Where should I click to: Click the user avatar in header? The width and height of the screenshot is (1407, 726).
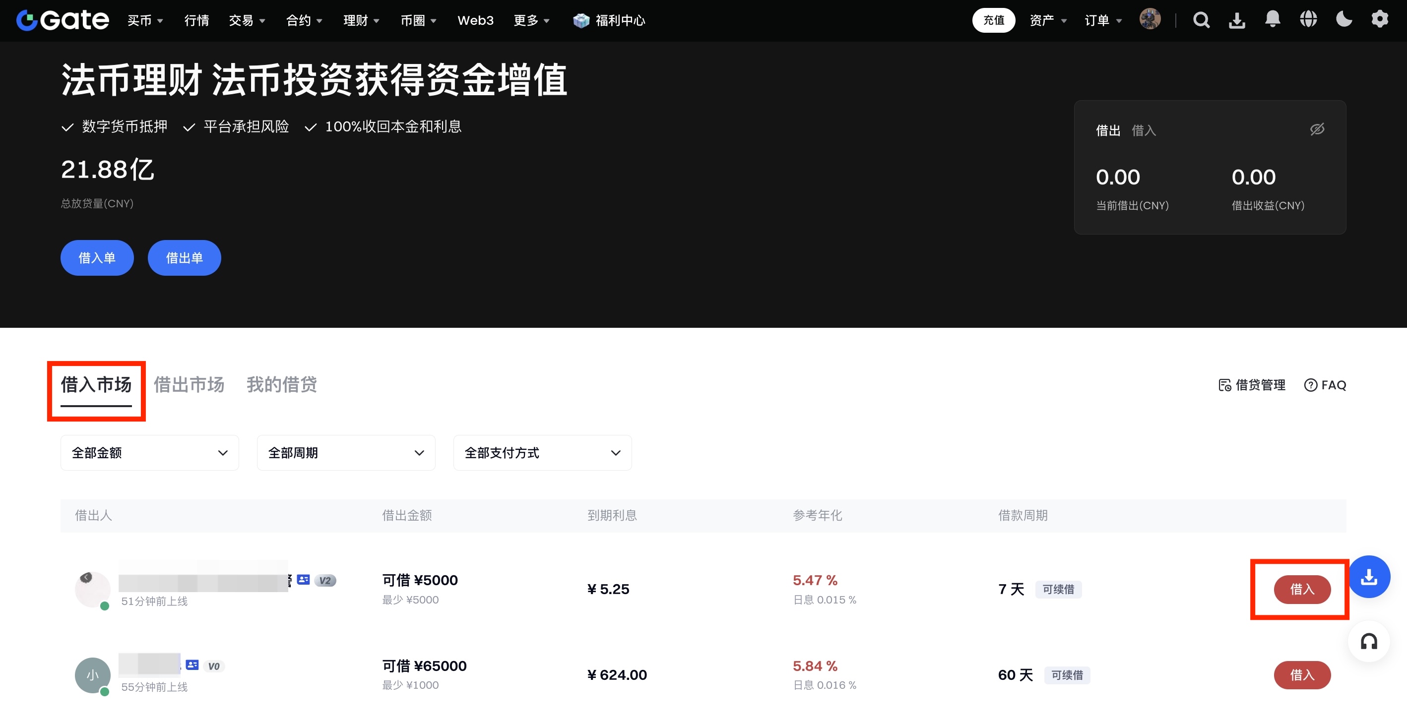point(1150,20)
